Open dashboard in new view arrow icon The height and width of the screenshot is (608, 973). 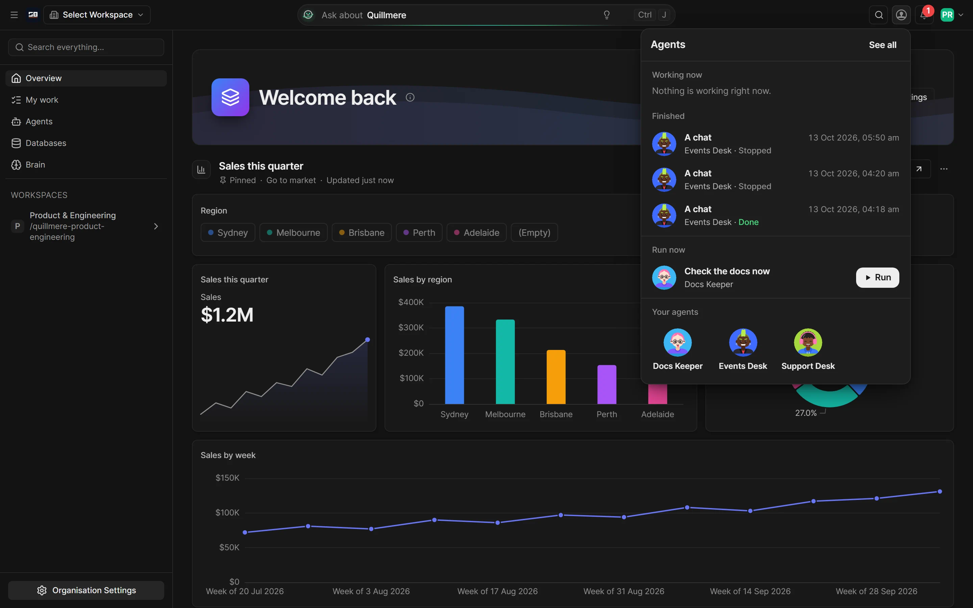coord(919,169)
